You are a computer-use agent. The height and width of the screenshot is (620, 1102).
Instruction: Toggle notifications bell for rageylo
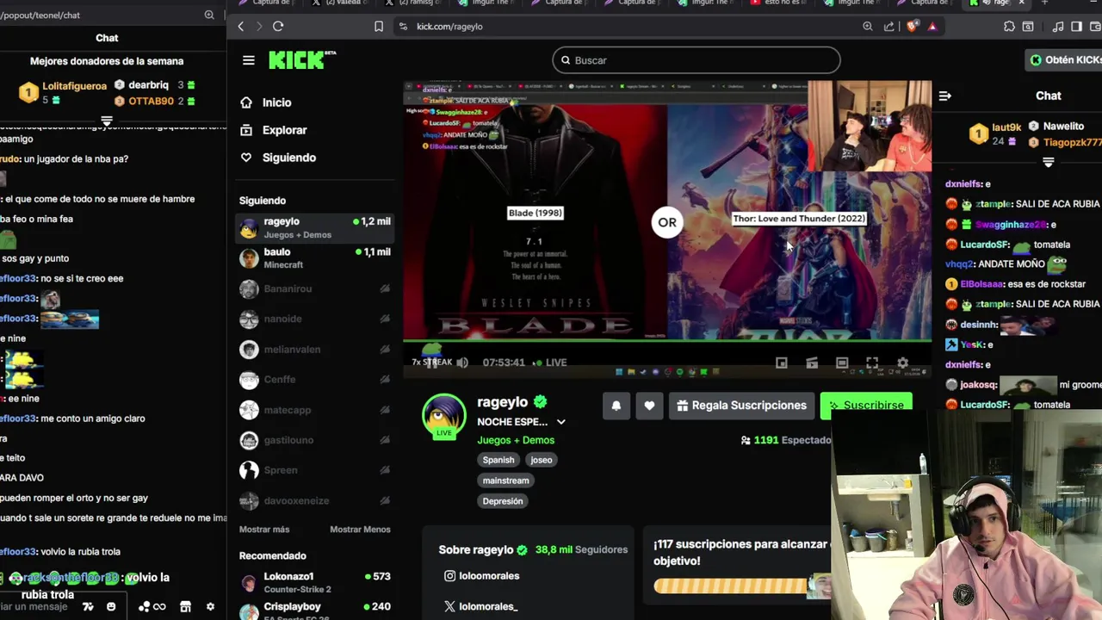click(x=616, y=406)
